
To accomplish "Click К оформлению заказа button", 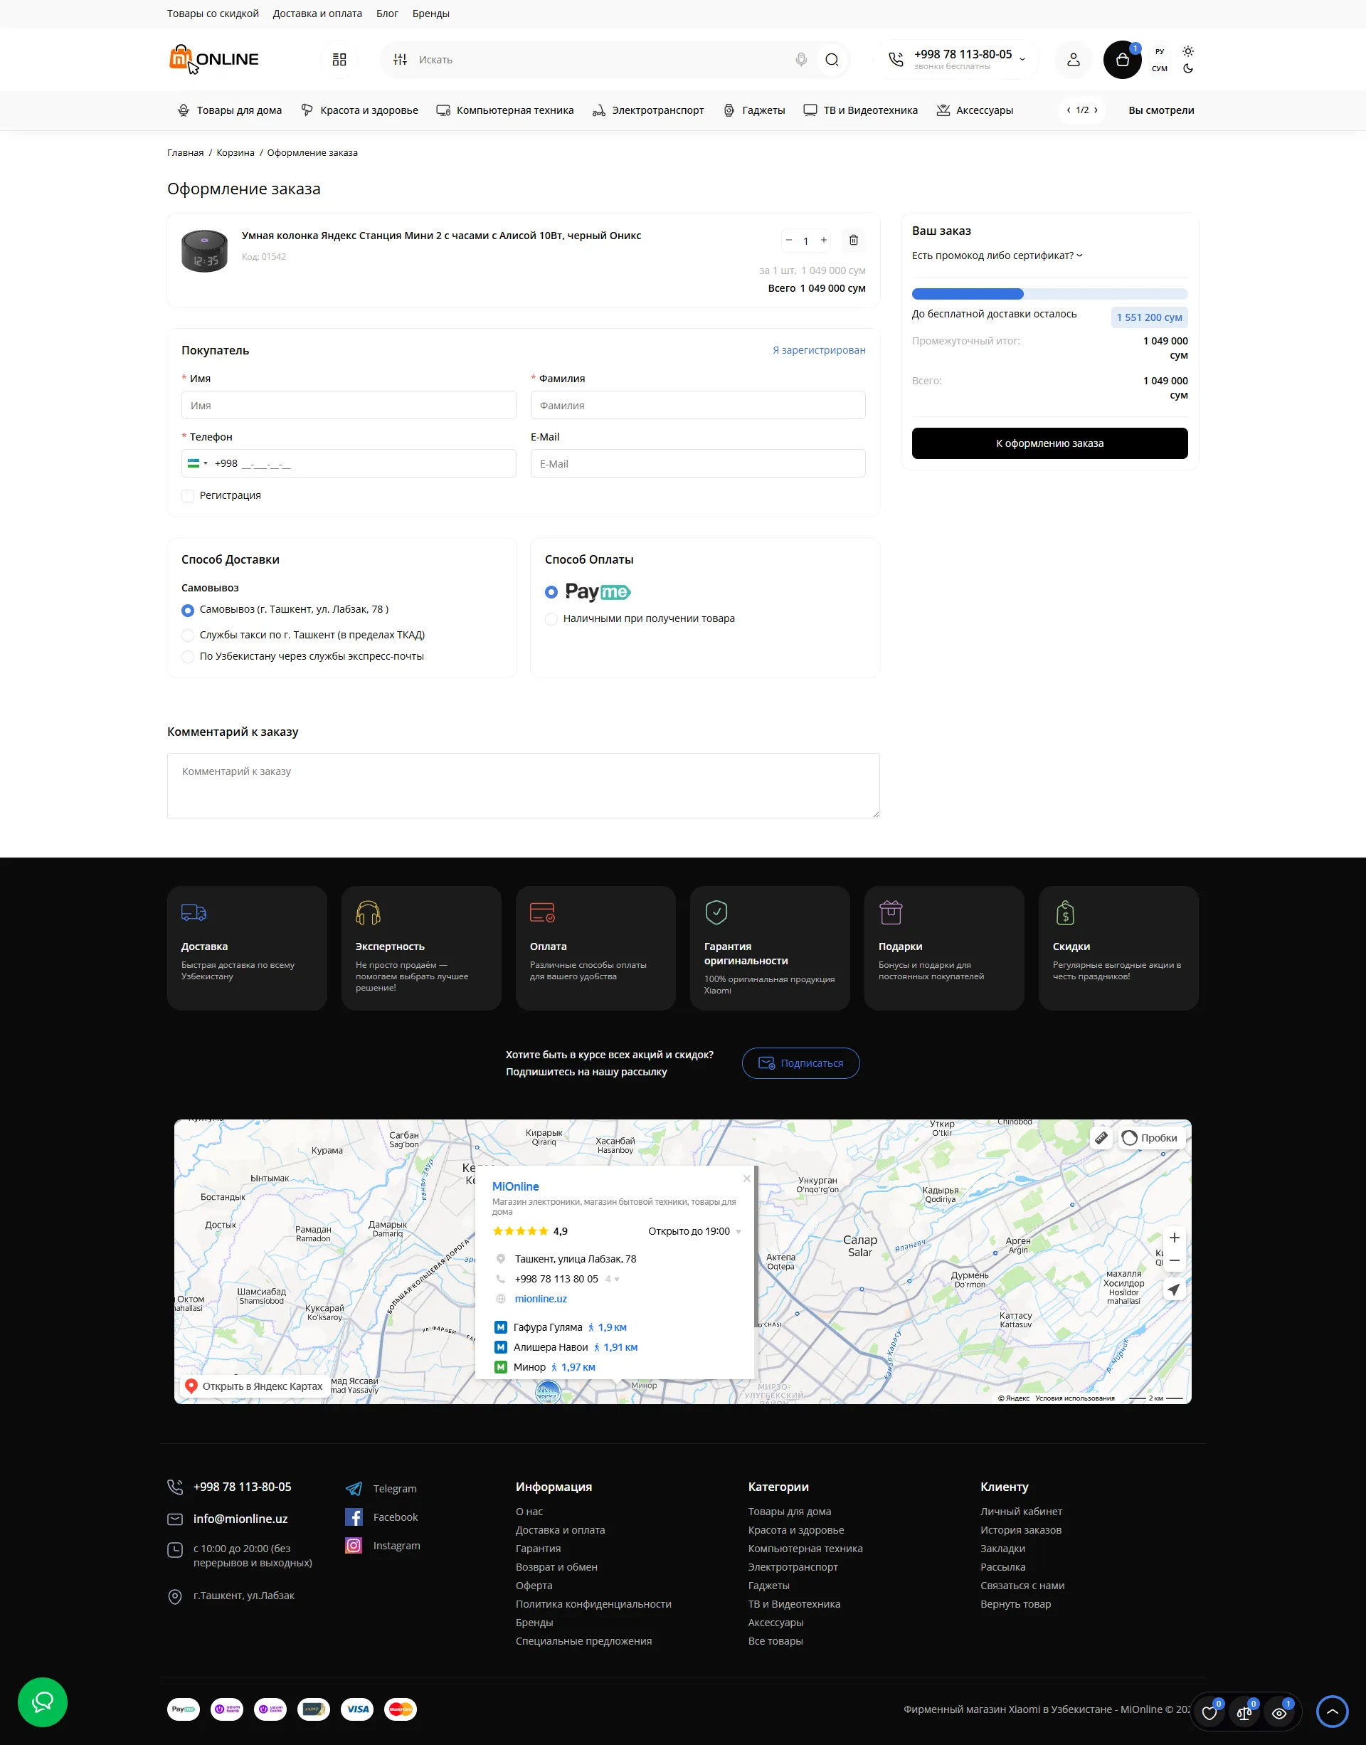I will pyautogui.click(x=1049, y=443).
